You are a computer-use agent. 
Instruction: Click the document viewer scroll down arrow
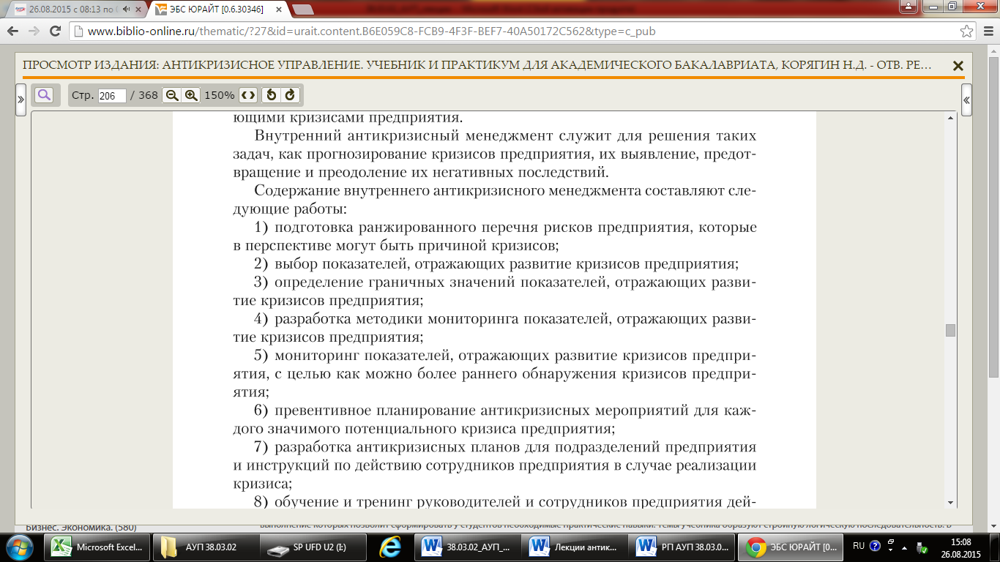(x=951, y=503)
